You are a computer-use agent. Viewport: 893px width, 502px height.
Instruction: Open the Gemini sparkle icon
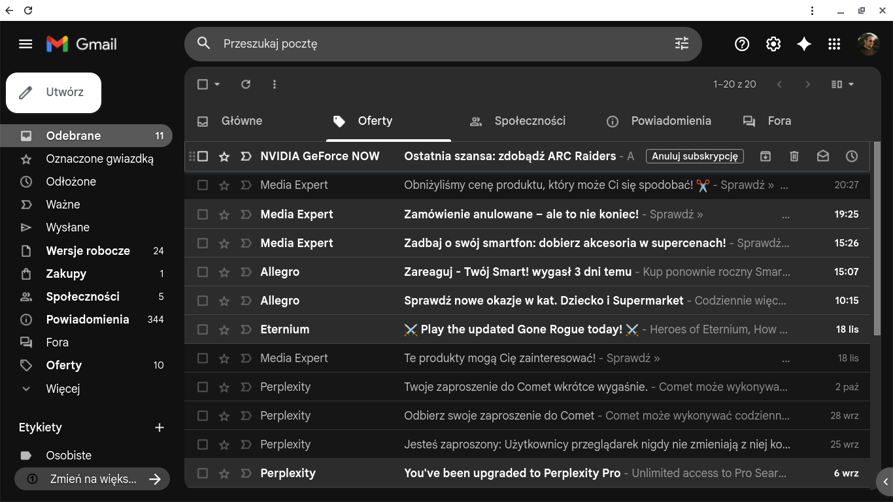804,44
